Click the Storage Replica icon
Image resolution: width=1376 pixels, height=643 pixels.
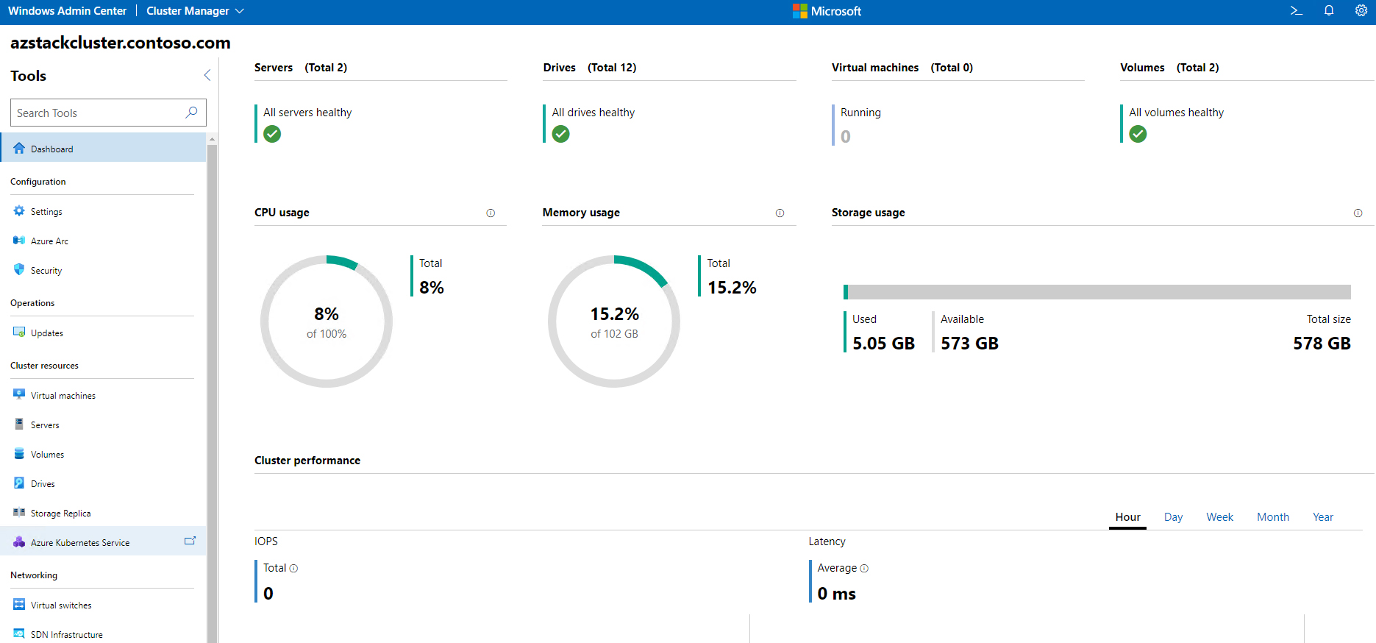[x=19, y=513]
